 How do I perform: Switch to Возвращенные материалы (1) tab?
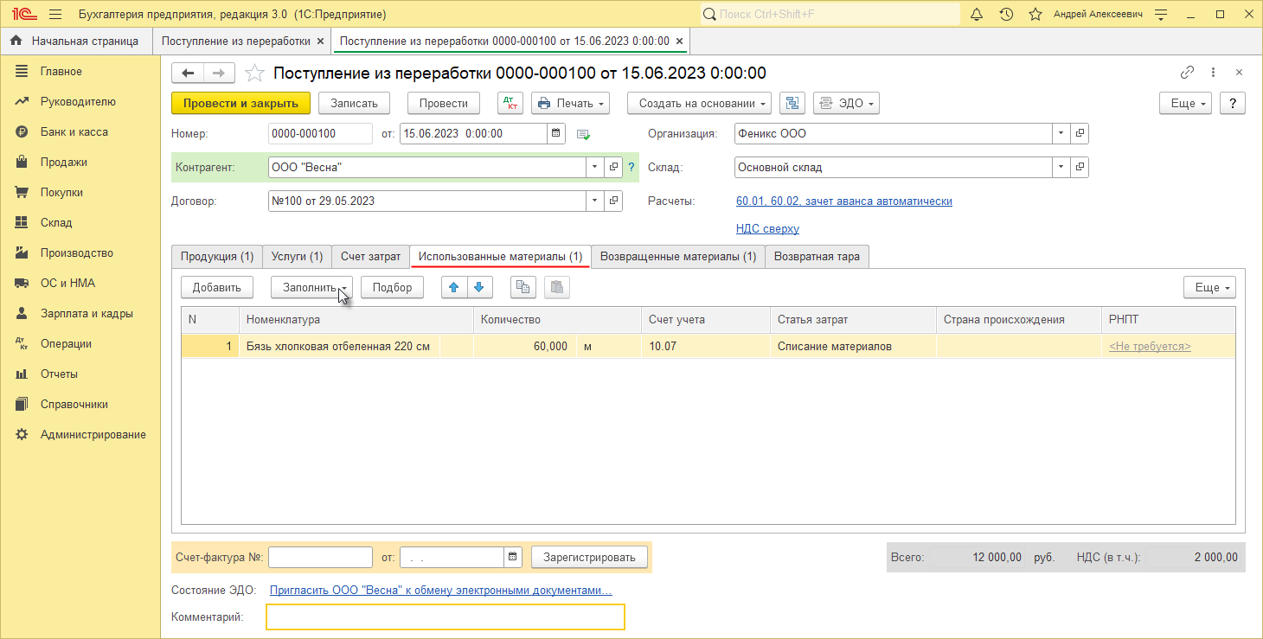[678, 257]
